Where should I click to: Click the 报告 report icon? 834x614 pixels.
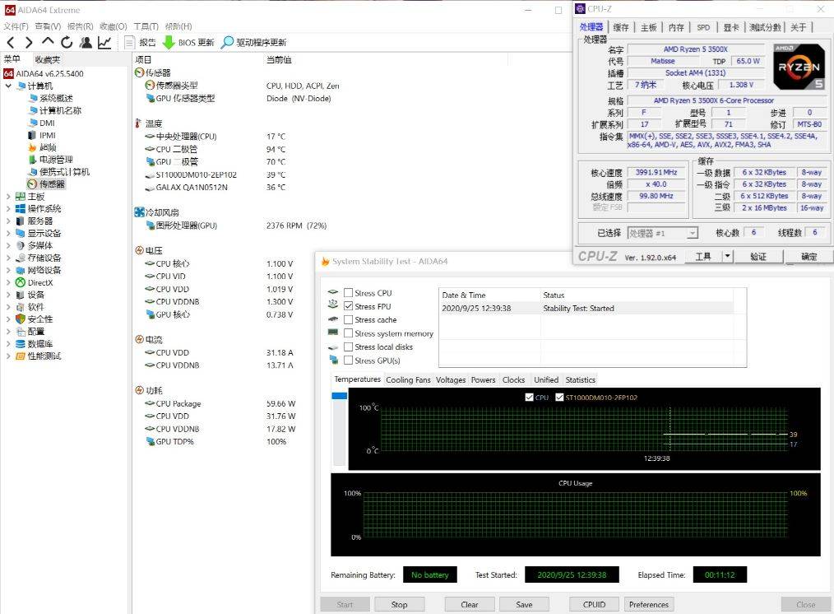(129, 43)
